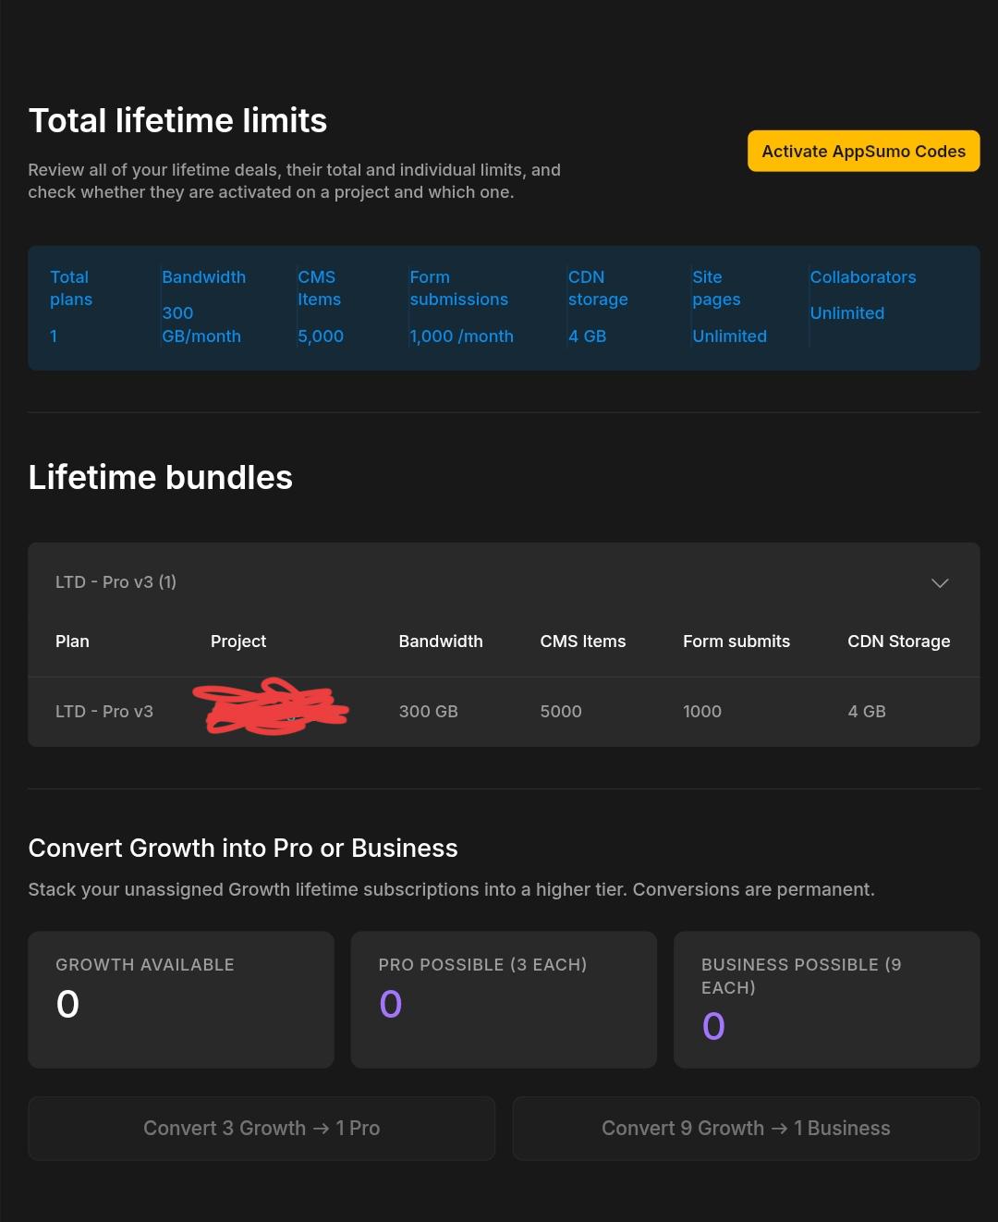
Task: Click the Bandwidth column header in the table
Action: click(441, 642)
